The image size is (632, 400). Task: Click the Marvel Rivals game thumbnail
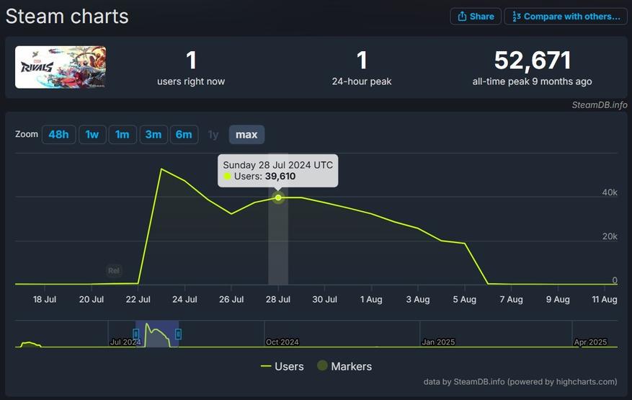point(61,67)
